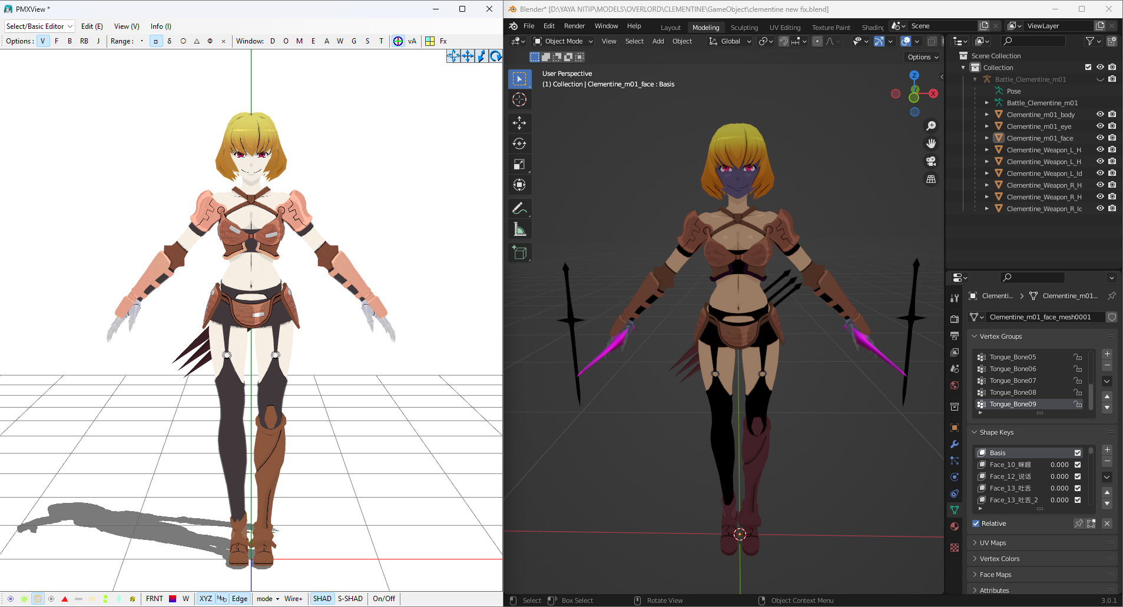The height and width of the screenshot is (607, 1123).
Task: Toggle camera view gizmo in viewport
Action: 931,161
